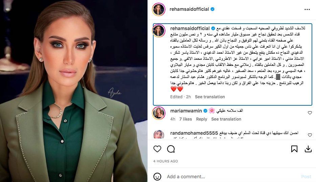Open the three-dot more options menu

[307, 9]
